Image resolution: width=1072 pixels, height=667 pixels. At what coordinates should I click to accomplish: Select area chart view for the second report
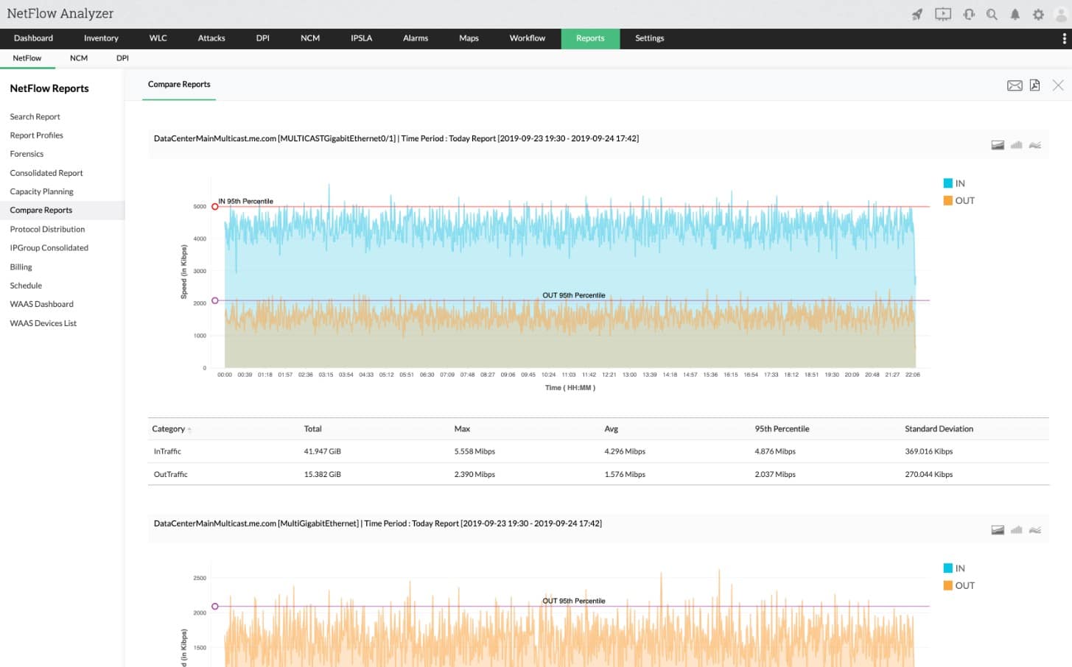(998, 529)
